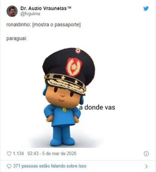Open "371 pessoas estão falando sobre isso" link
This screenshot has width=156, height=172.
point(50,166)
